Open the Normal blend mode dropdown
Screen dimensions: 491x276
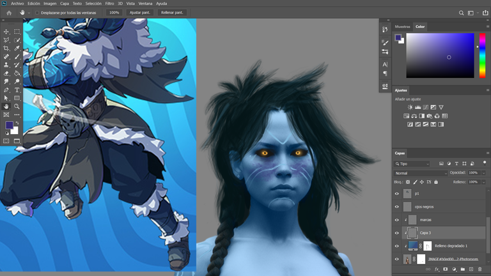[421, 173]
